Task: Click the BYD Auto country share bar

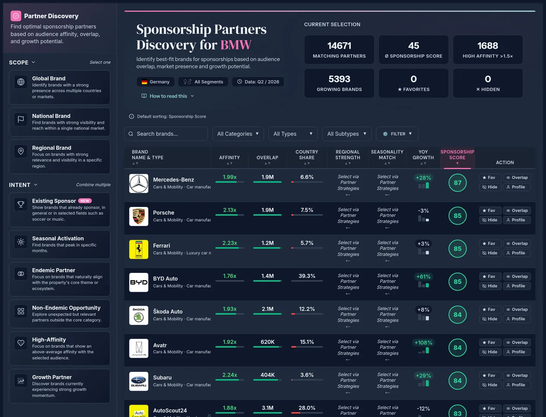Action: point(307,281)
